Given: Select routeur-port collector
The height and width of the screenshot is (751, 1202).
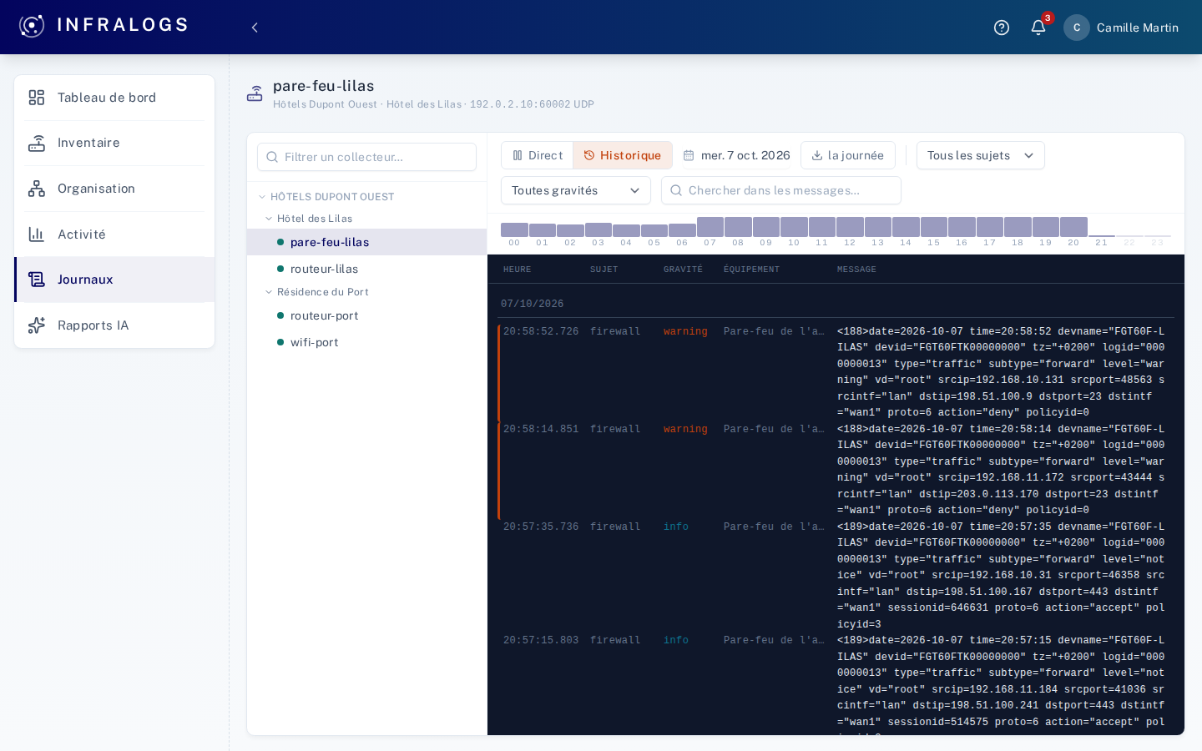Looking at the screenshot, I should point(366,315).
